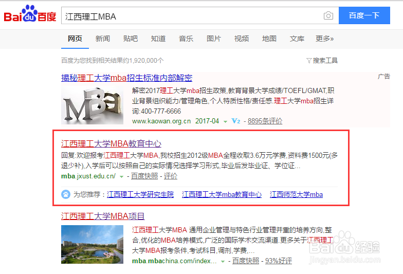Open camera image search icon

(x=328, y=15)
